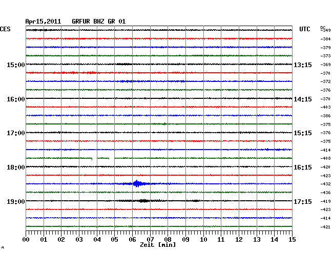Click minute tick label 06 on time axis

132,240
